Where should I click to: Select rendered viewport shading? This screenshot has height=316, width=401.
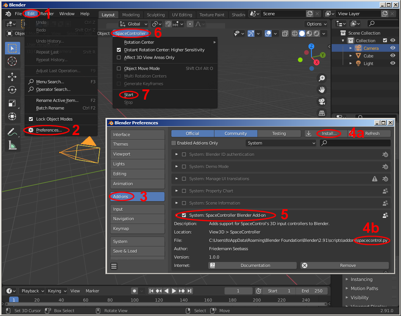316,33
